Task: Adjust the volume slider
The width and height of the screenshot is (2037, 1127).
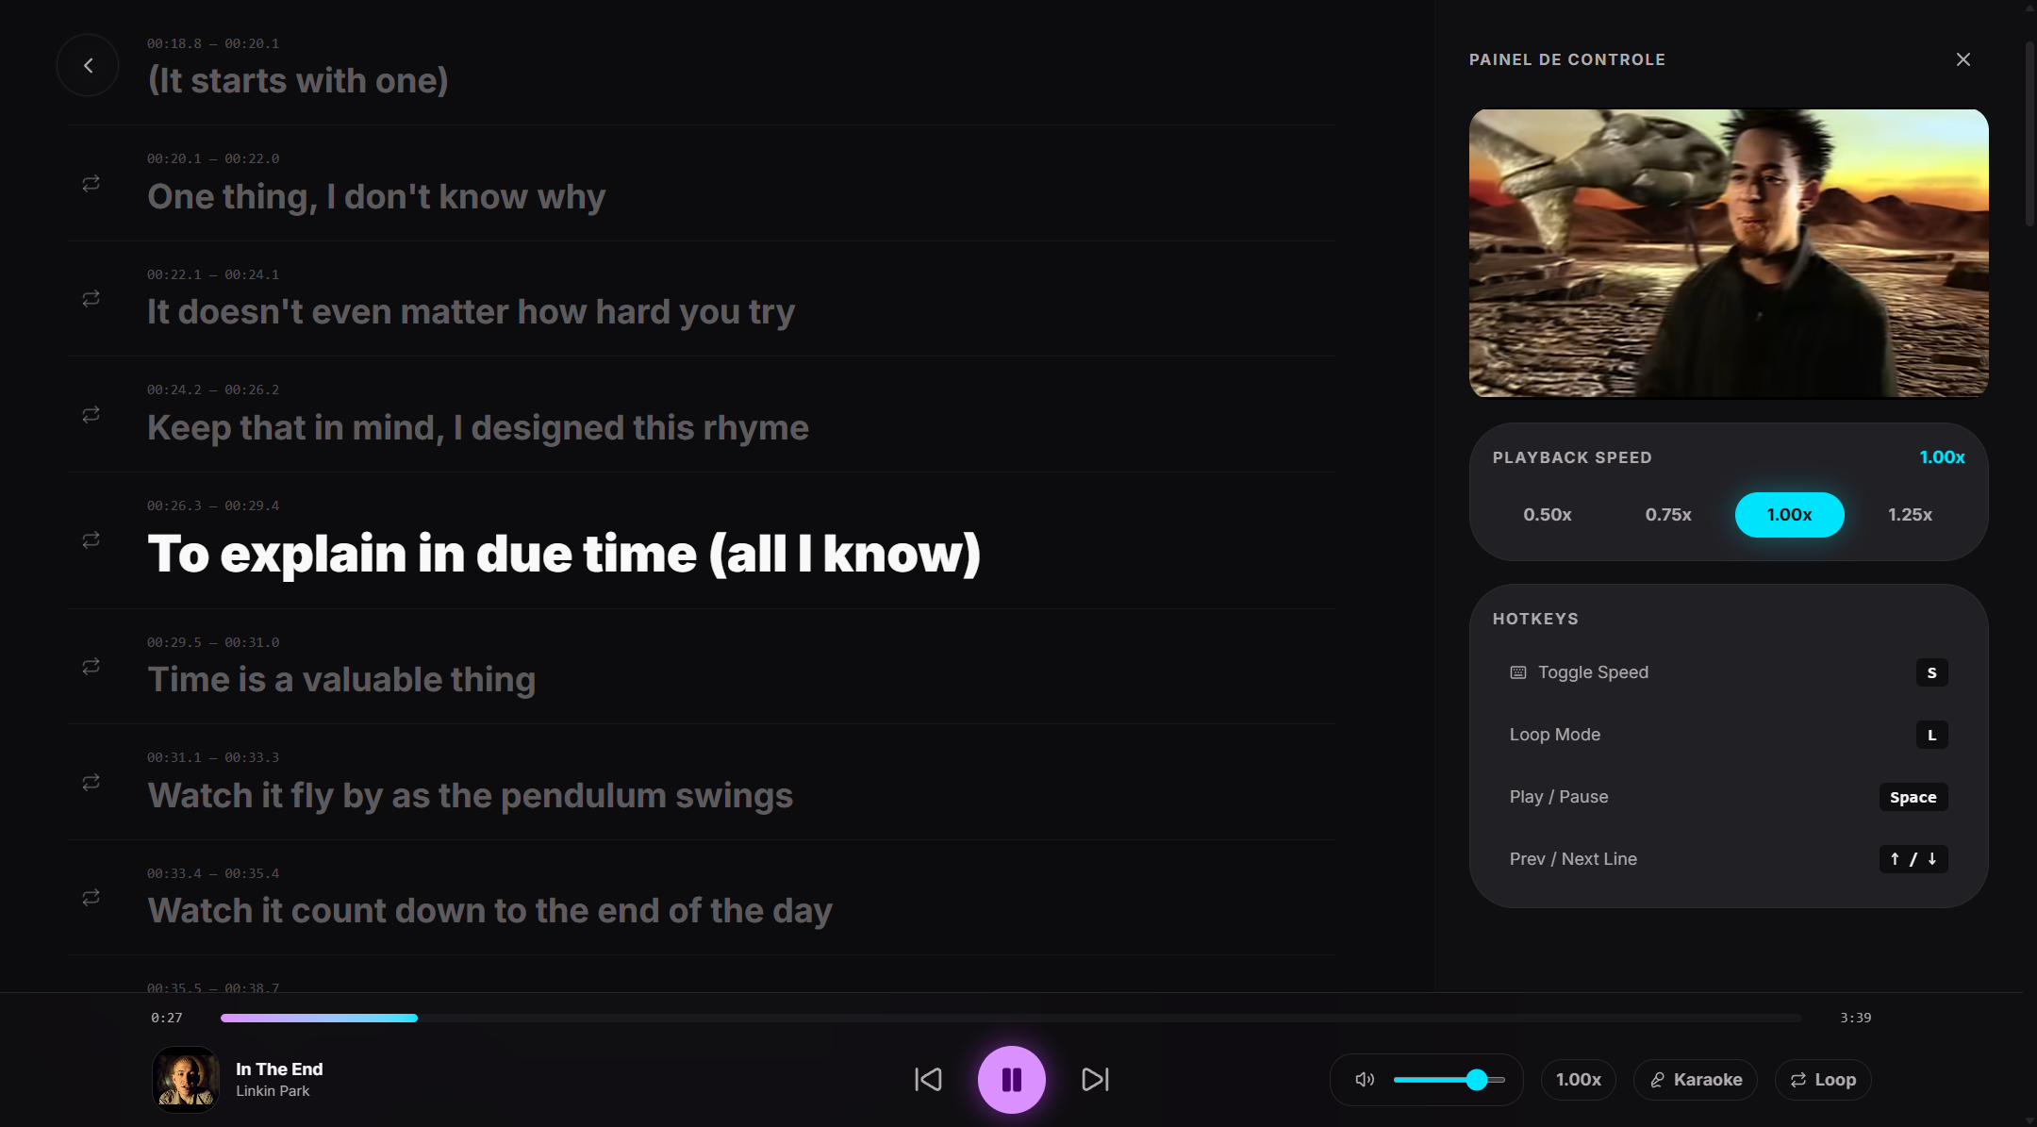Action: (1449, 1079)
